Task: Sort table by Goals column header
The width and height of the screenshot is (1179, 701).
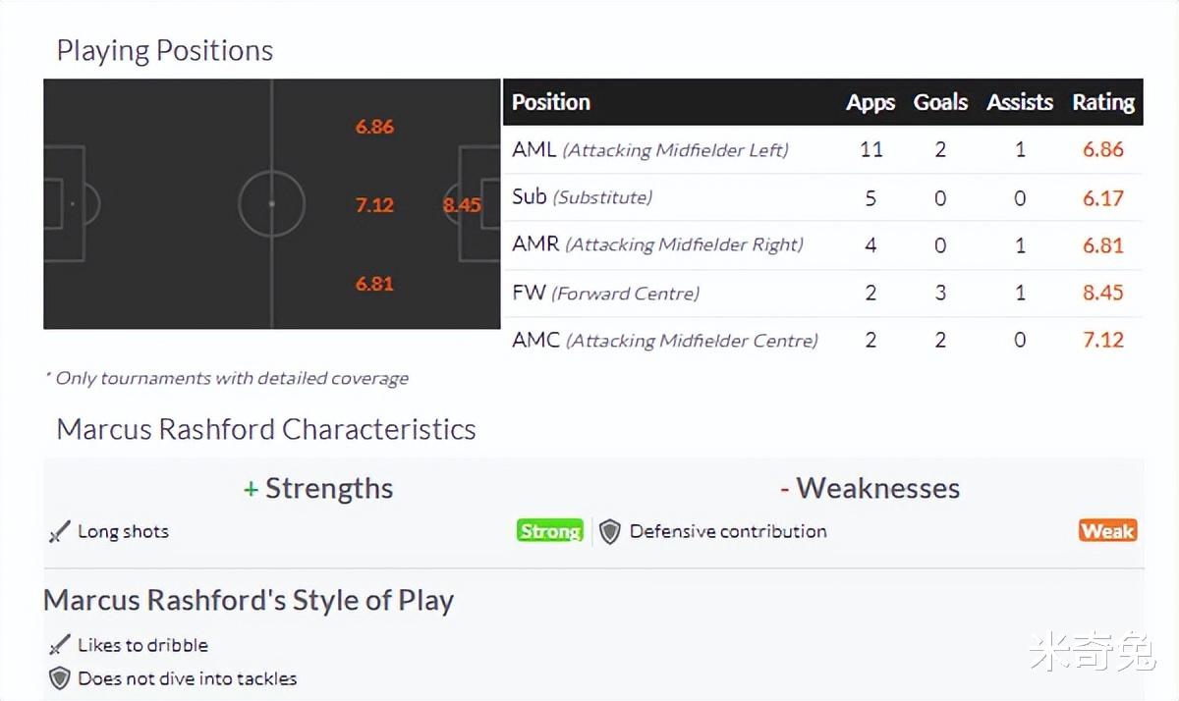Action: coord(940,102)
